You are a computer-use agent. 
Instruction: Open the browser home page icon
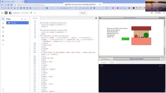pyautogui.click(x=11, y=5)
